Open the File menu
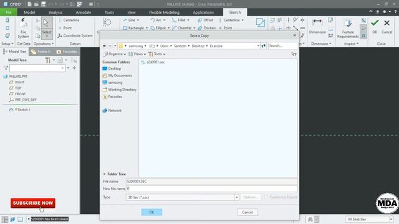 coord(8,12)
